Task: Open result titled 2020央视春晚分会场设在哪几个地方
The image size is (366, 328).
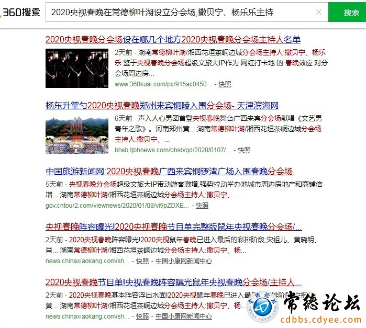Action: click(173, 39)
